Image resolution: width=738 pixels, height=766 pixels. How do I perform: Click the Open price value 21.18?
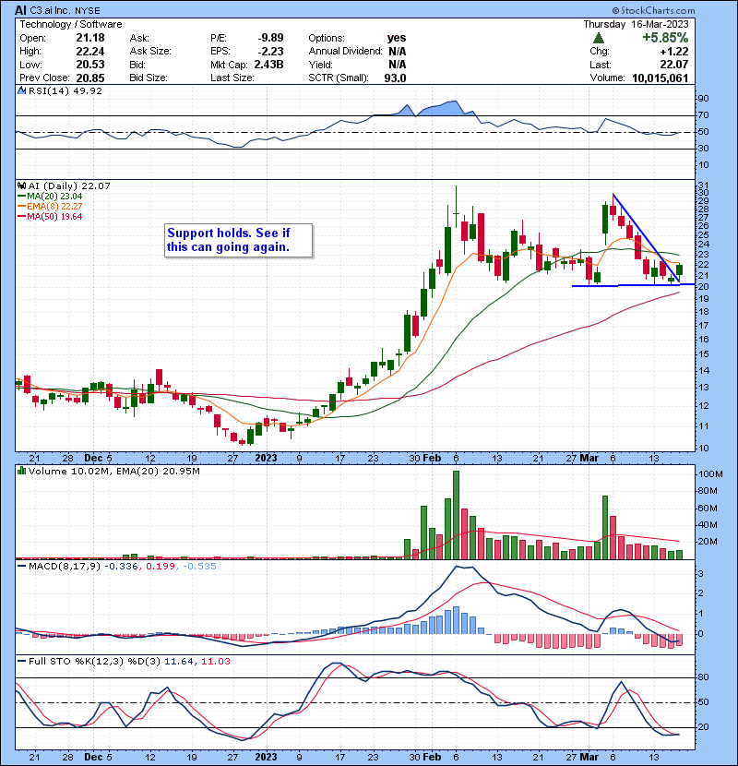pyautogui.click(x=90, y=38)
